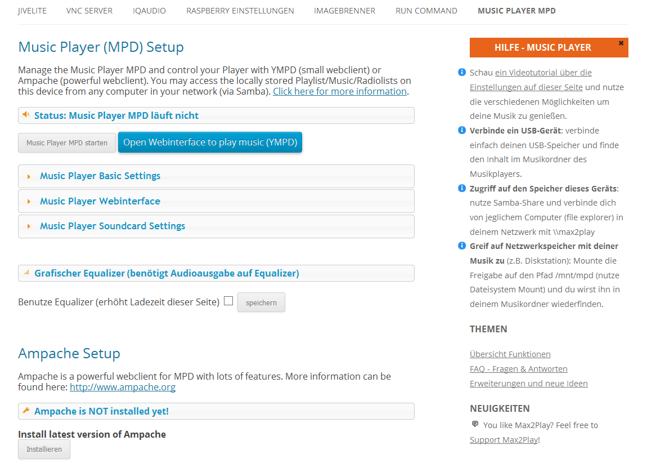647x463 pixels.
Task: Enable the Benutze Equalizer checkbox
Action: click(x=228, y=301)
